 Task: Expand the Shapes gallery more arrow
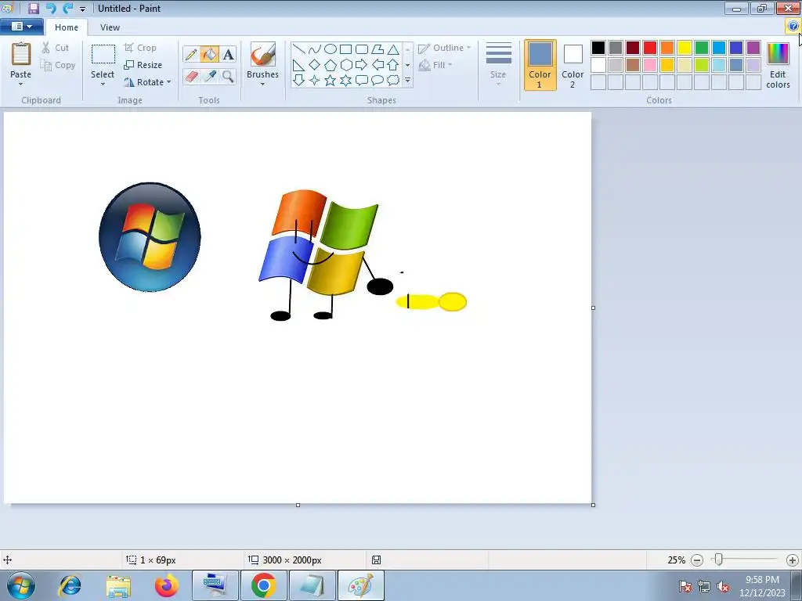407,81
